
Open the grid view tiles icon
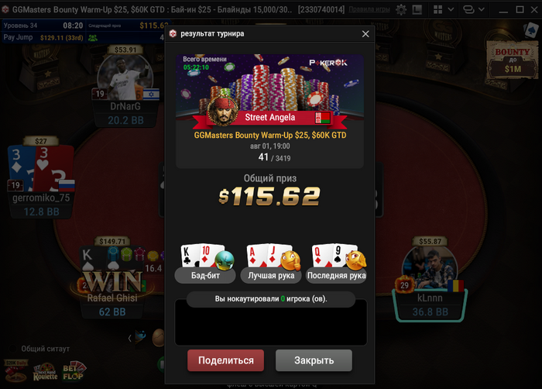point(438,10)
